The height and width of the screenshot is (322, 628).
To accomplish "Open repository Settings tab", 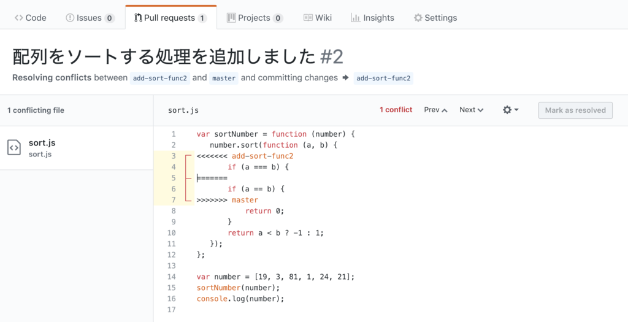I will [435, 18].
